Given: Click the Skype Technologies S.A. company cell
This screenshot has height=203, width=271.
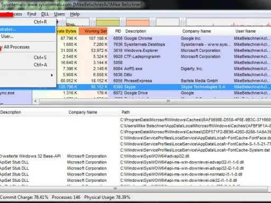Looking at the screenshot, I should point(203,87).
